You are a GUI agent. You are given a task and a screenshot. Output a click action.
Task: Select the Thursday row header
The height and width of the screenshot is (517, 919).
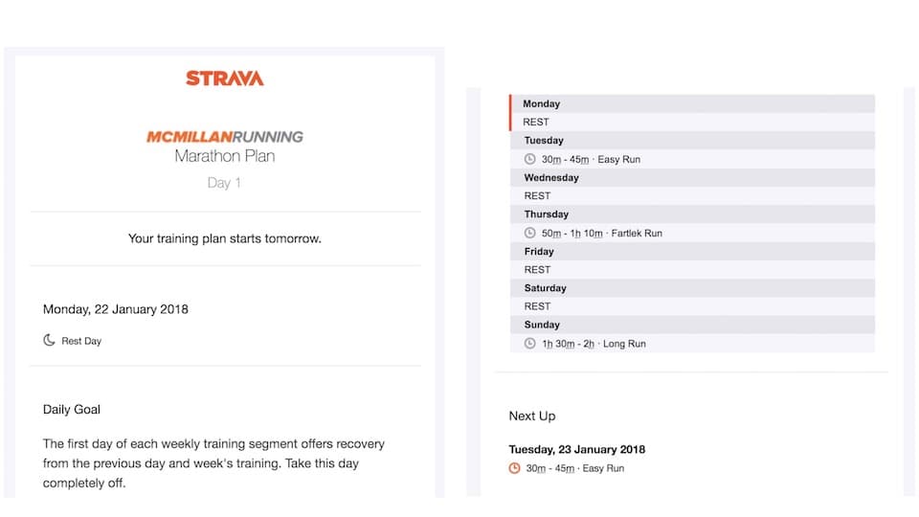point(693,214)
